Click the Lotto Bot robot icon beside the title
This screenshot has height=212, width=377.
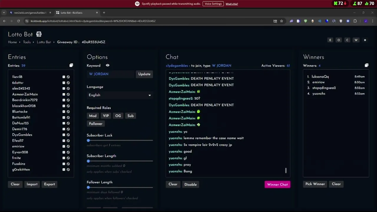coord(39,34)
